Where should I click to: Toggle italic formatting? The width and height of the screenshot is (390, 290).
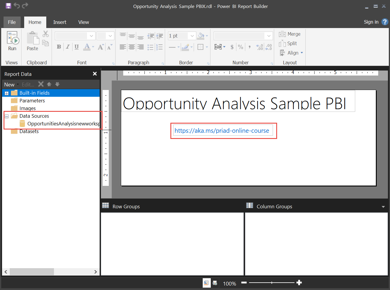point(68,47)
